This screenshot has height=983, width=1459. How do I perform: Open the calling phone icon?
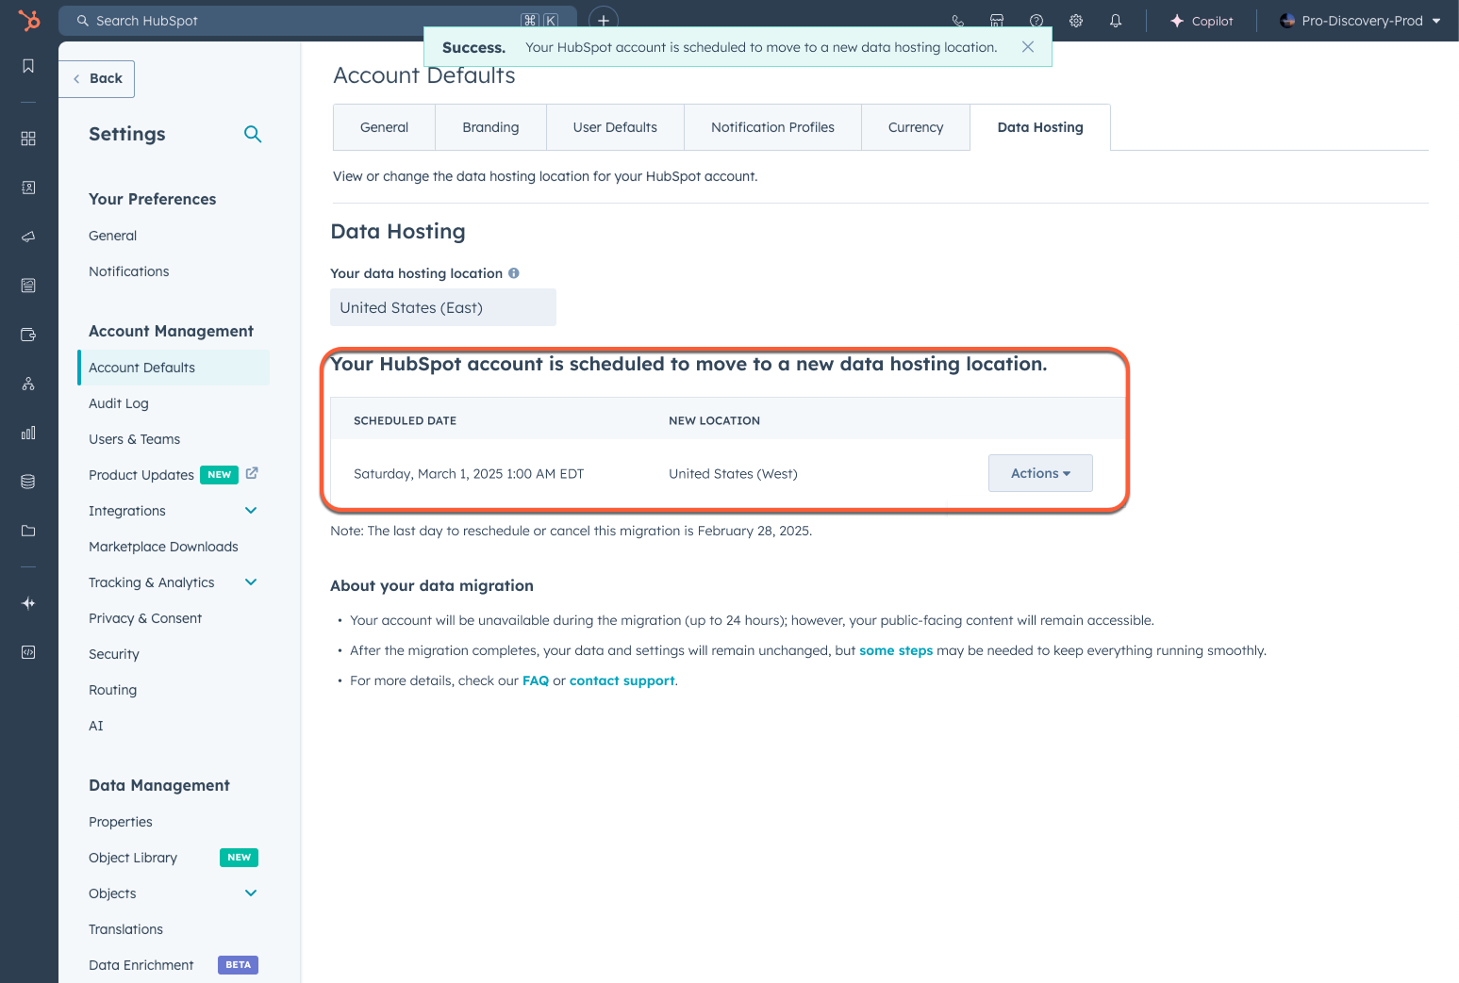point(957,21)
